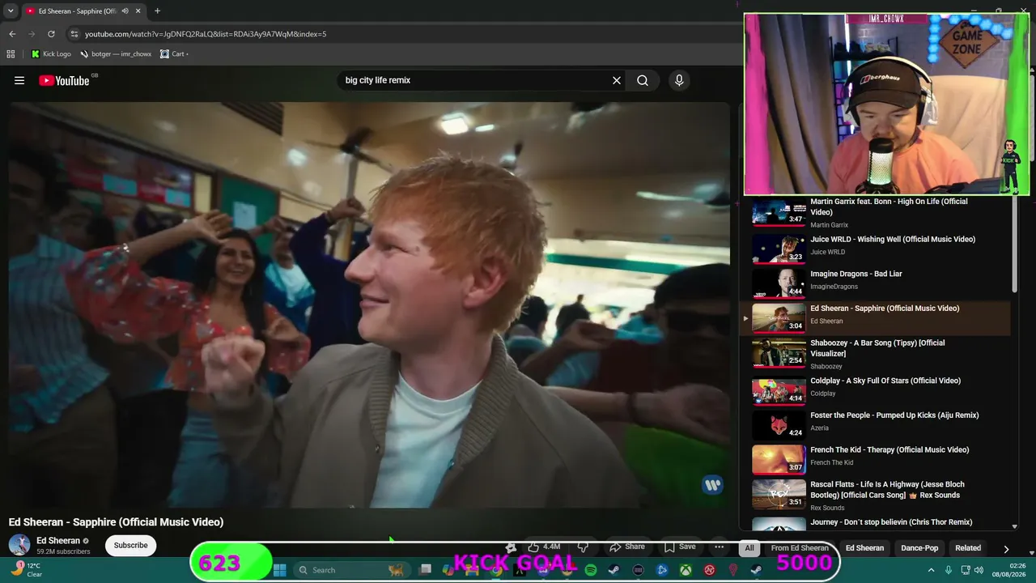The width and height of the screenshot is (1036, 583).
Task: Open Shaboozey A Bar Song title
Action: (877, 348)
